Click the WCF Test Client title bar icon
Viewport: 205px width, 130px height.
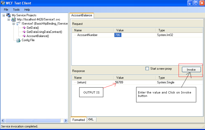point(3,3)
